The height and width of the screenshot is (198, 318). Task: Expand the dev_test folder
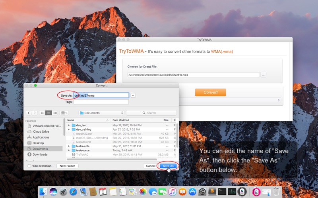pyautogui.click(x=69, y=125)
